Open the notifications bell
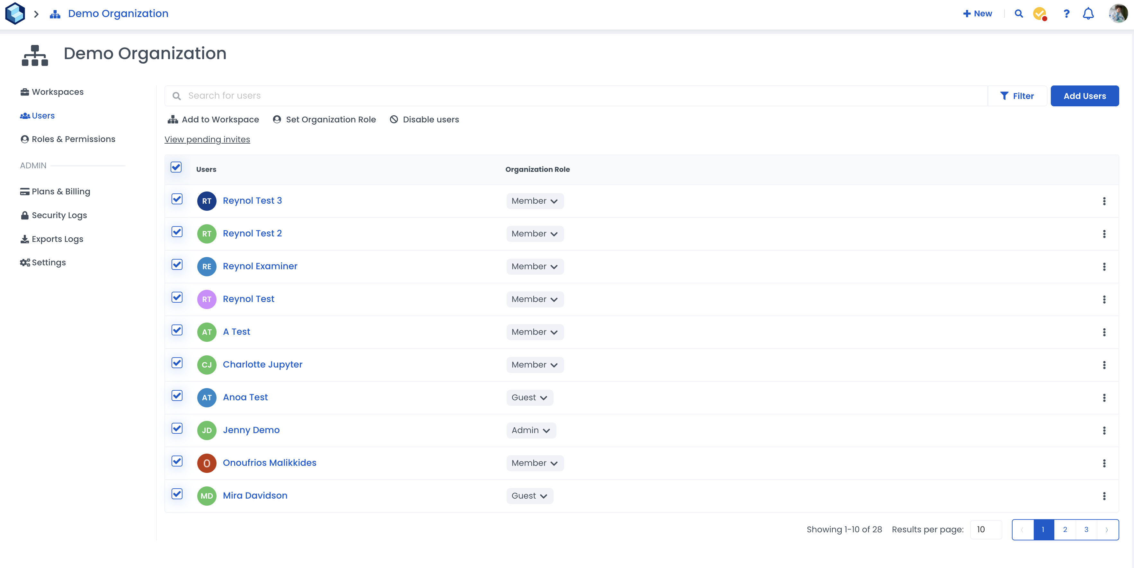The height and width of the screenshot is (568, 1134). click(1088, 13)
